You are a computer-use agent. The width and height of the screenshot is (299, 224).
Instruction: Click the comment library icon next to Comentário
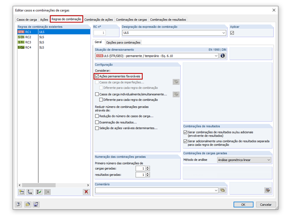pyautogui.click(x=223, y=190)
